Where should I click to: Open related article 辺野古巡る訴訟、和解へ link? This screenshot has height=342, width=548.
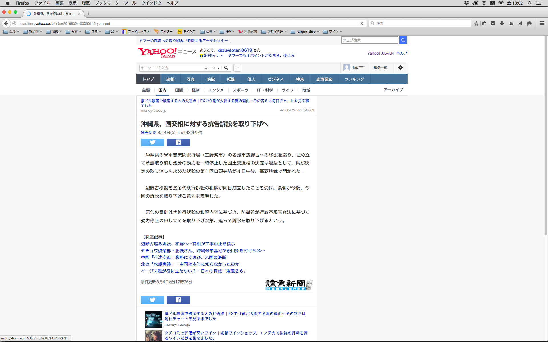click(188, 244)
